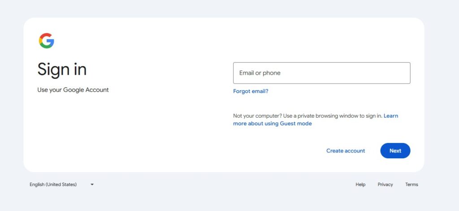Click the Sign in heading
The height and width of the screenshot is (211, 459).
pyautogui.click(x=62, y=69)
